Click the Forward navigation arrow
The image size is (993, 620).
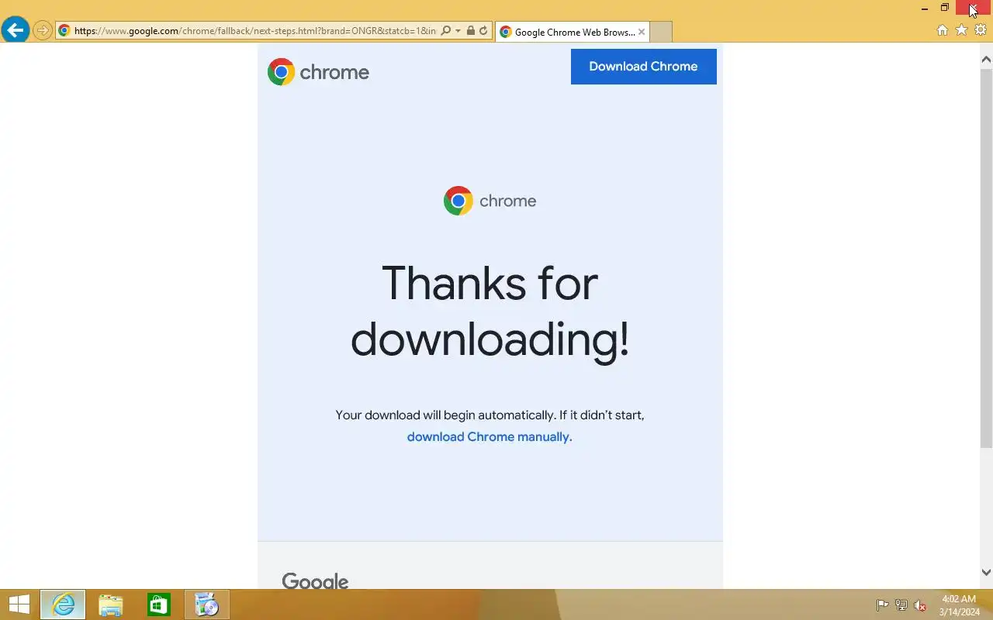point(43,31)
